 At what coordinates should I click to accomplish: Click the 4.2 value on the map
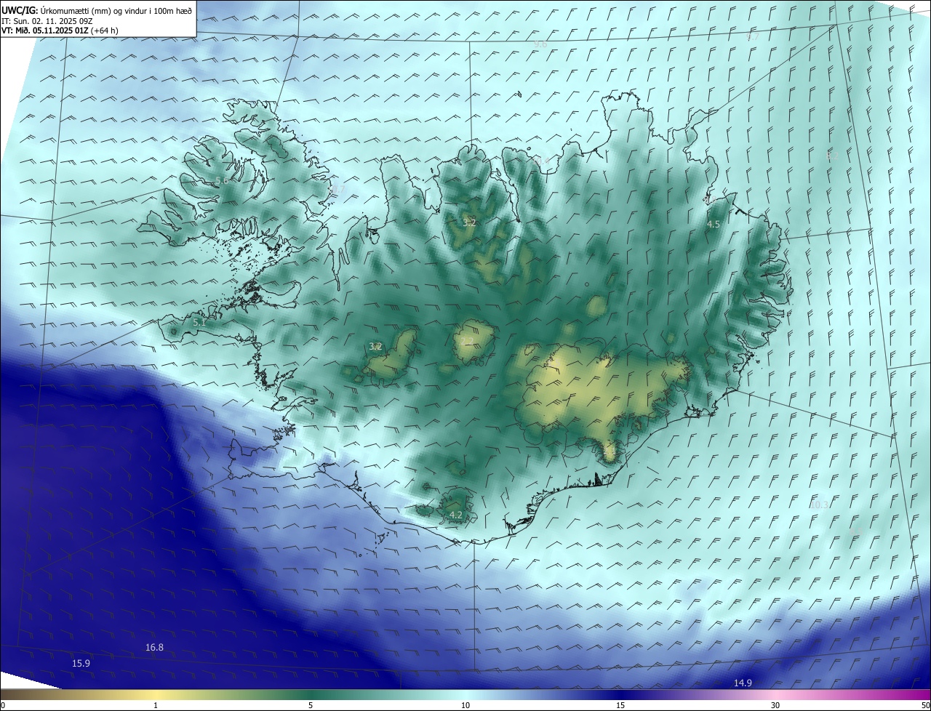(x=456, y=515)
